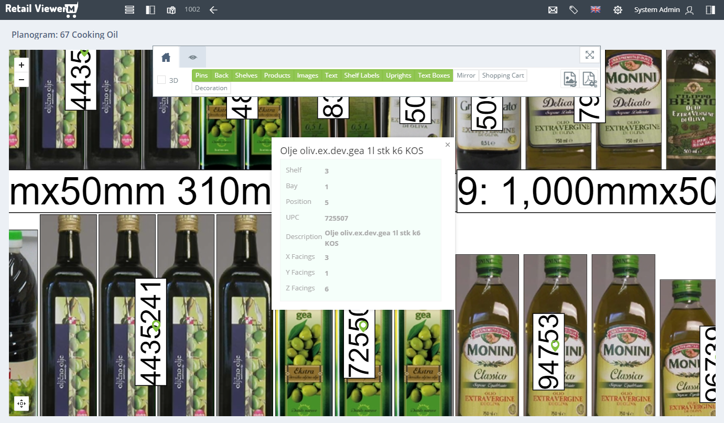The image size is (724, 423).
Task: Open the stacked rows list menu icon
Action: 130,10
